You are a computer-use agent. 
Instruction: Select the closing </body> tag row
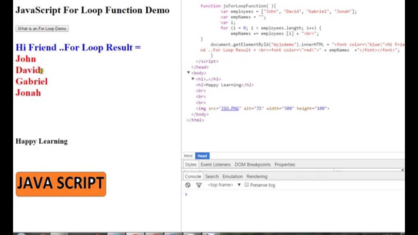(200, 114)
